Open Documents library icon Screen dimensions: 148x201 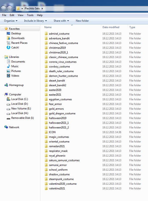tap(9, 62)
